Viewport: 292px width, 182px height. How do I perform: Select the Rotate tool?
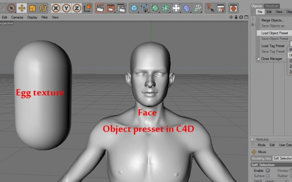[43, 8]
